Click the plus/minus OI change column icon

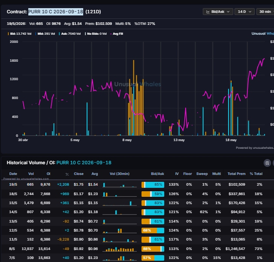tap(67, 174)
